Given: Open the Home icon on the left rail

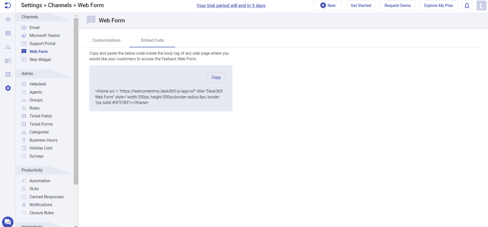Looking at the screenshot, I should [x=8, y=20].
